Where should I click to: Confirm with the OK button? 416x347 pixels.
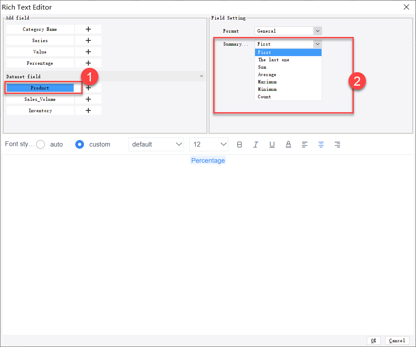point(373,340)
